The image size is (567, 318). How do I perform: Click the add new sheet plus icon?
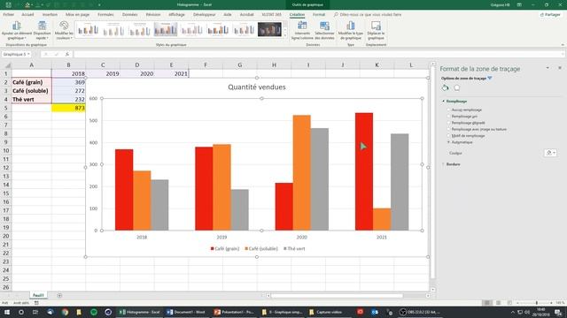[x=59, y=295]
